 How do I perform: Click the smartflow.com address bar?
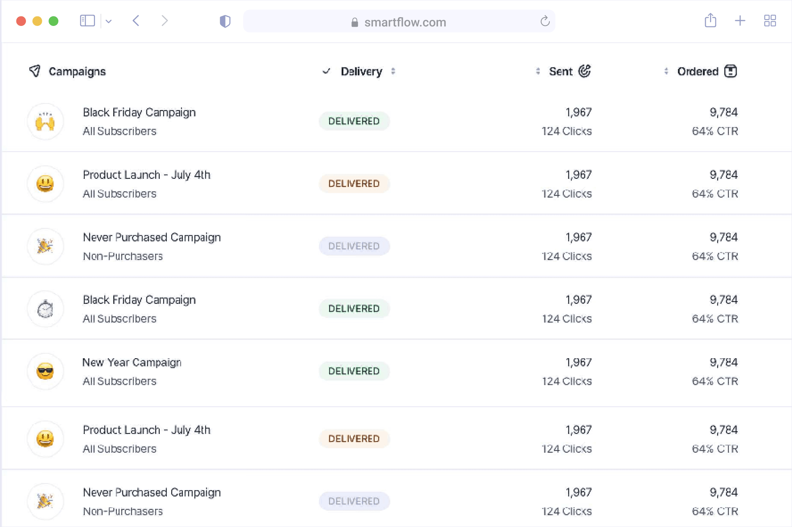(x=399, y=22)
